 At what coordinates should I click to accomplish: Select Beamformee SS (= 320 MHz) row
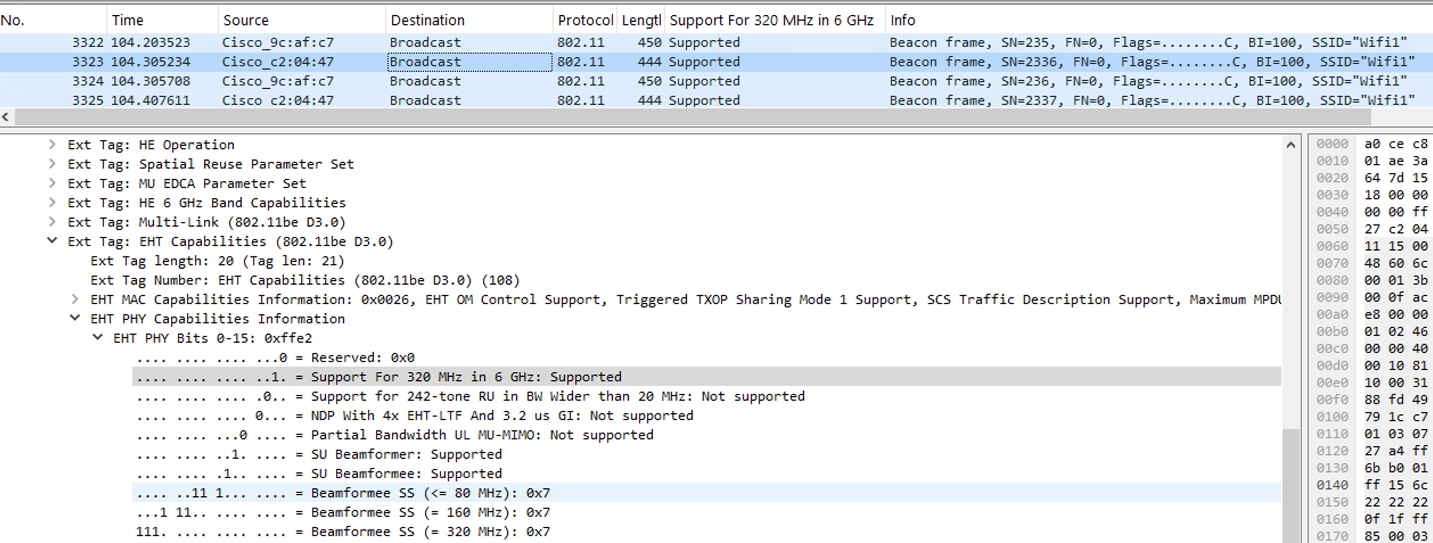pyautogui.click(x=707, y=532)
